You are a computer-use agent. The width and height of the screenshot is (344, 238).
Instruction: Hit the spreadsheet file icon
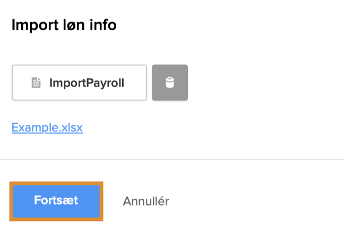(x=36, y=83)
